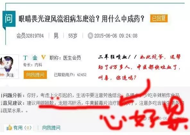
Task: Click the question title about 眼睛畏光迎风流泪
Action: (x=82, y=19)
